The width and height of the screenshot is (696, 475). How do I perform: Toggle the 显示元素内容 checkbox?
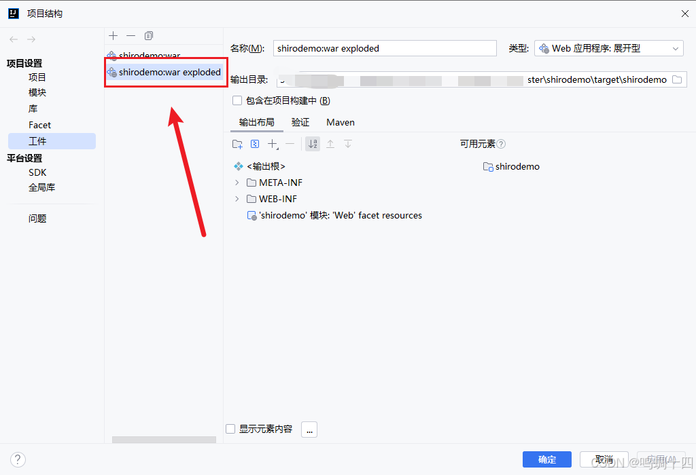tap(229, 429)
